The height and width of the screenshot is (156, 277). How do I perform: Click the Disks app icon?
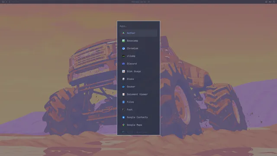(x=123, y=79)
